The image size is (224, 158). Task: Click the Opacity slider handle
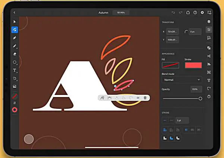click(x=200, y=99)
